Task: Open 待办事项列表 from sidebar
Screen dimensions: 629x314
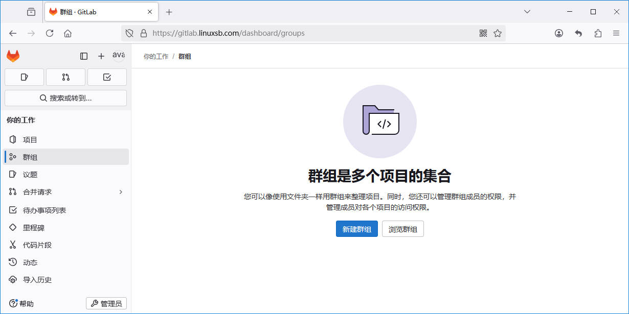Action: [44, 210]
